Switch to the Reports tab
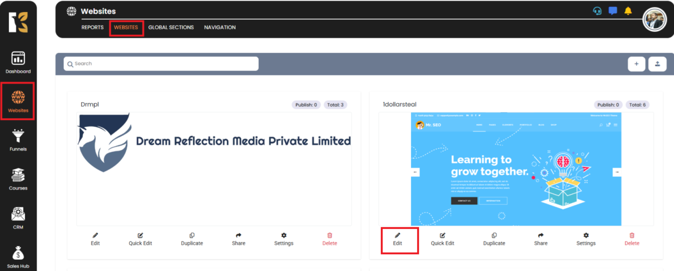 (92, 27)
